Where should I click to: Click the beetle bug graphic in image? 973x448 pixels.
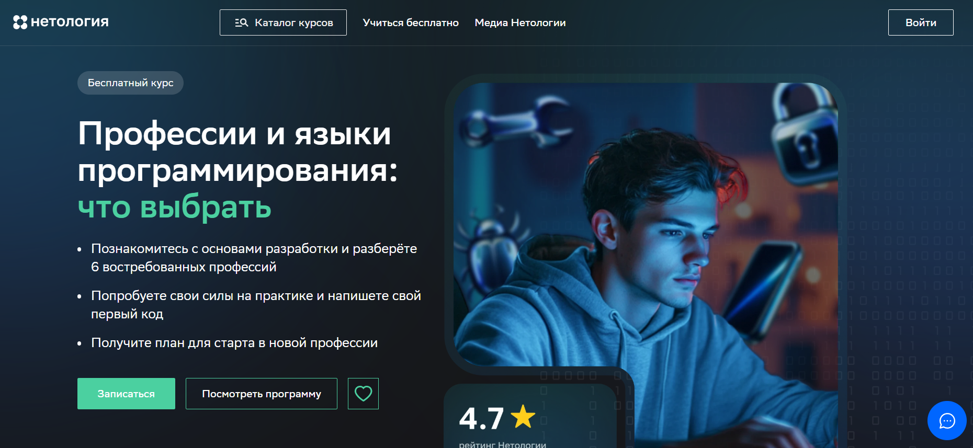[489, 246]
